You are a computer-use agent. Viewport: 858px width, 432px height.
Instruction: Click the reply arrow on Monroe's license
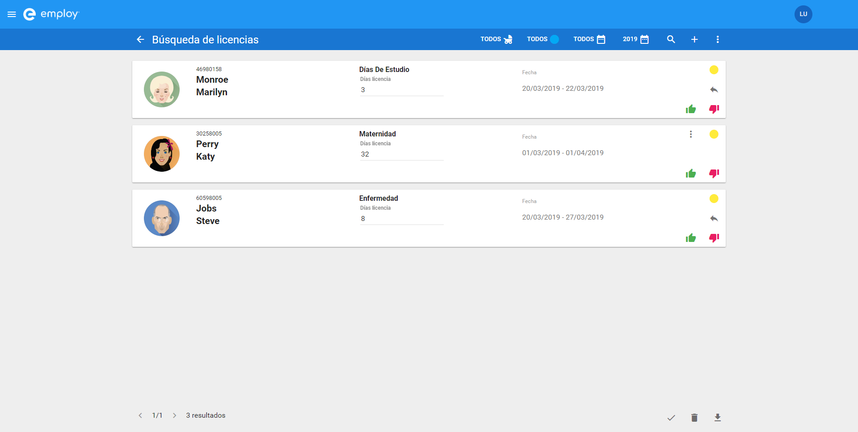click(714, 90)
